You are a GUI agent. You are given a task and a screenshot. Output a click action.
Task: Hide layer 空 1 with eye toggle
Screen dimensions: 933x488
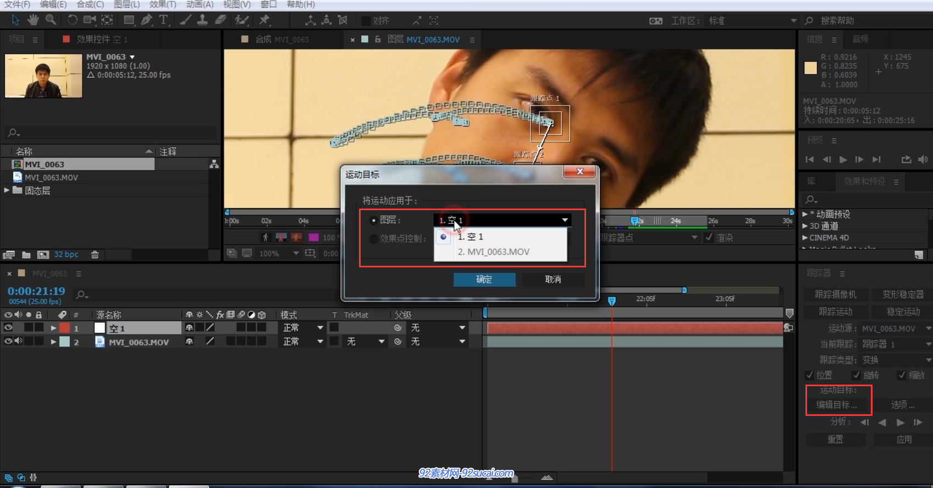tap(8, 327)
